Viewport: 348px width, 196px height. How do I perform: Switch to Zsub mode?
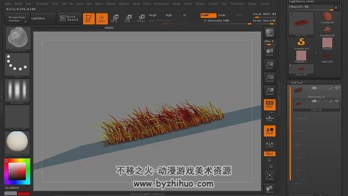coord(222,15)
